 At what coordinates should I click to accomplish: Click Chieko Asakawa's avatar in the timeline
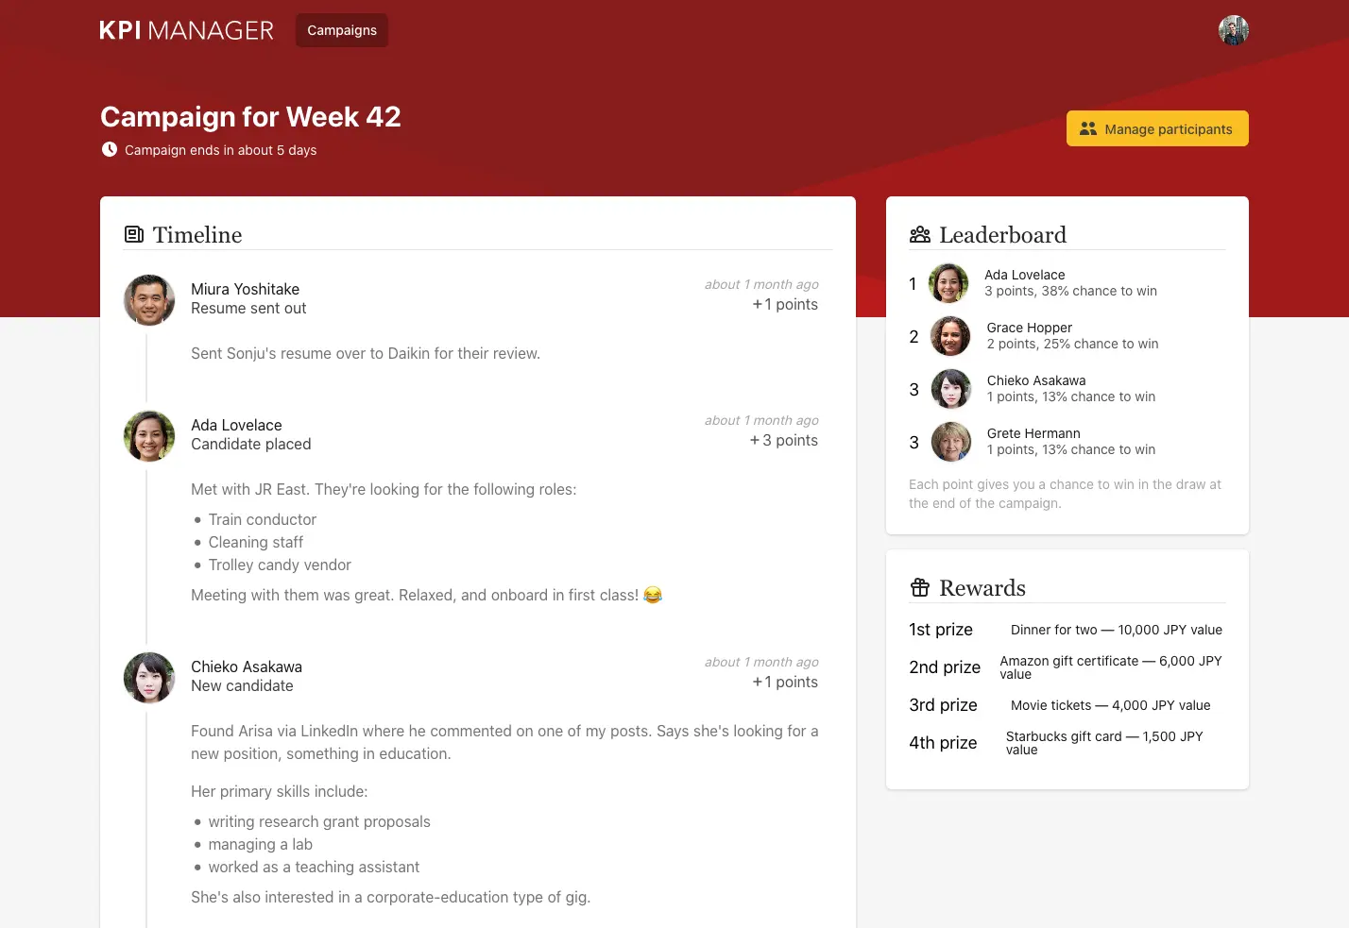149,678
